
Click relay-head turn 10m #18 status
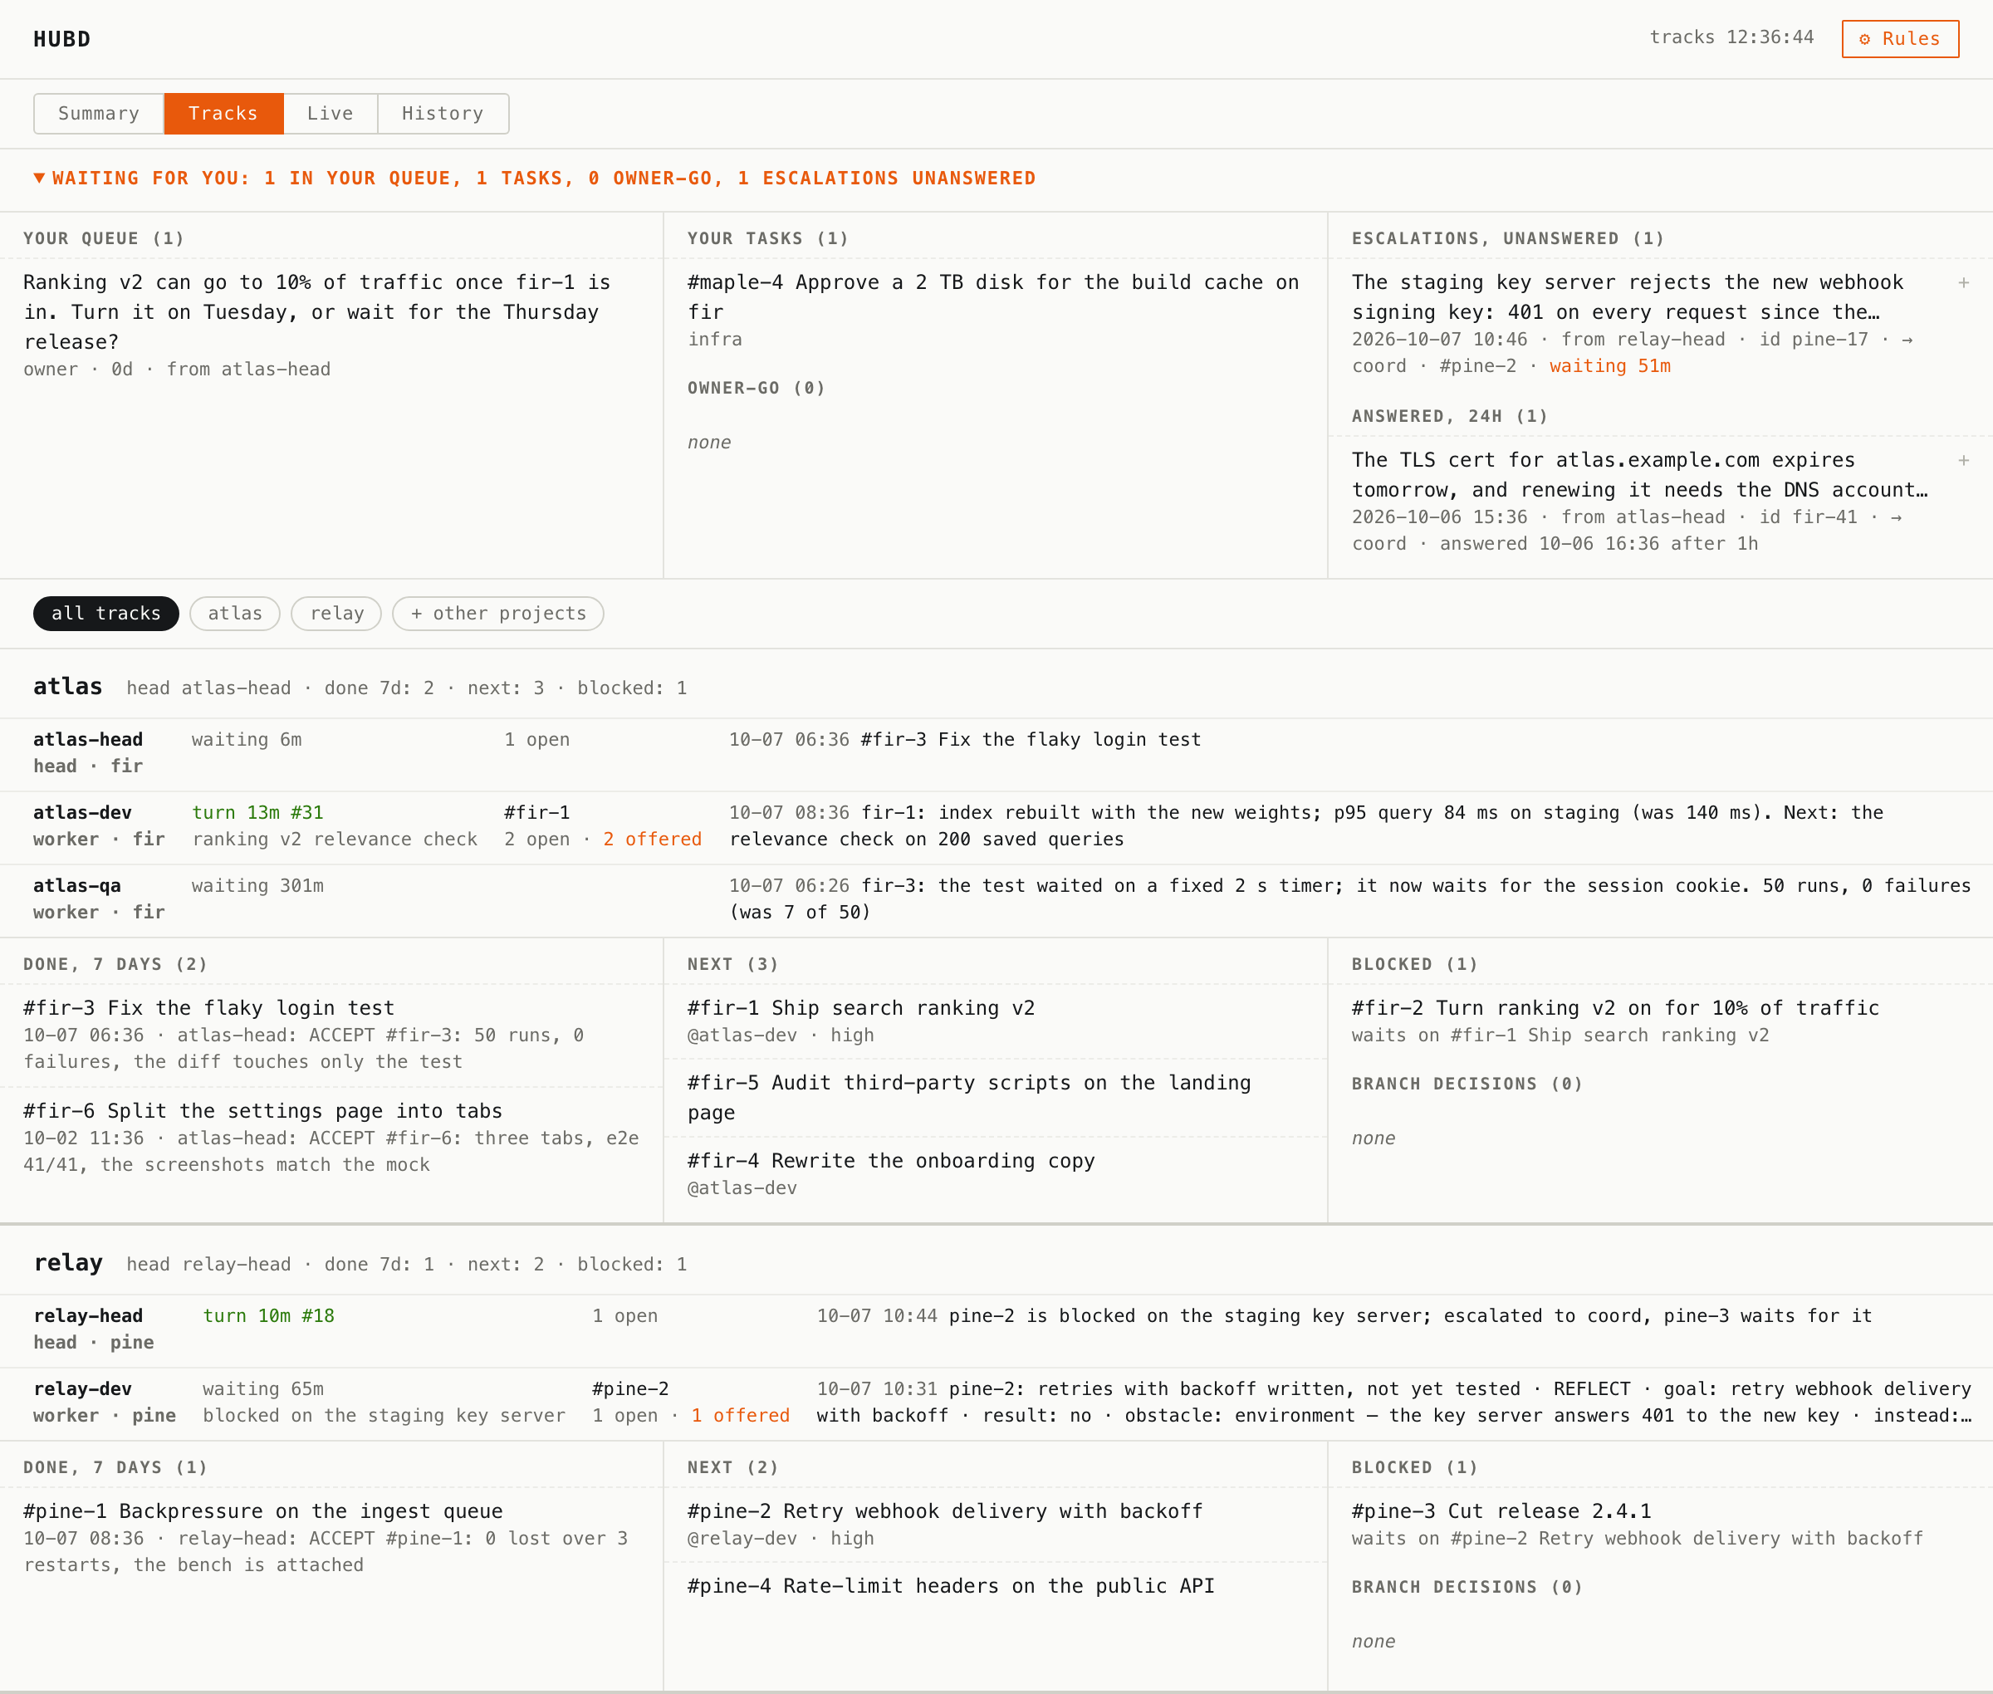coord(269,1315)
